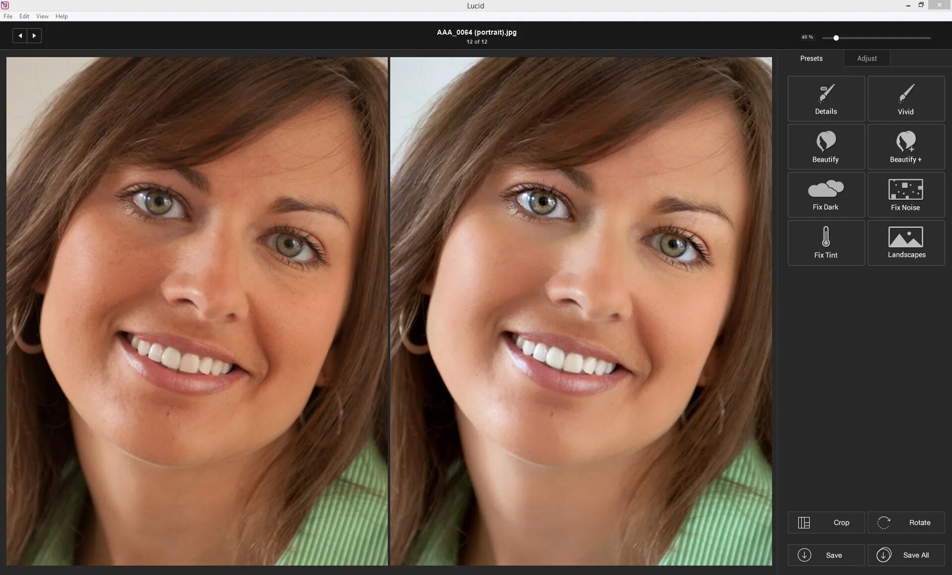Switch to the Presets tab
This screenshot has width=952, height=575.
(811, 58)
